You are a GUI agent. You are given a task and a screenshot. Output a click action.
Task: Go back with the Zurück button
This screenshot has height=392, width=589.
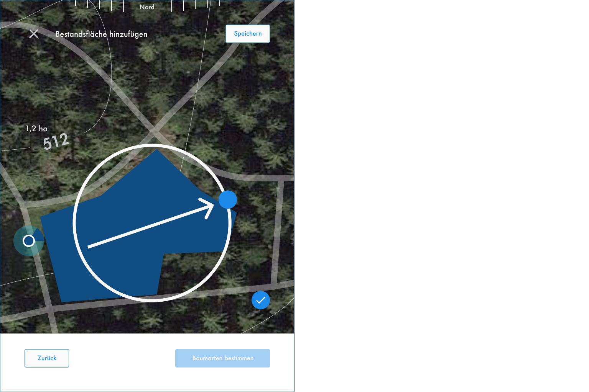tap(47, 358)
